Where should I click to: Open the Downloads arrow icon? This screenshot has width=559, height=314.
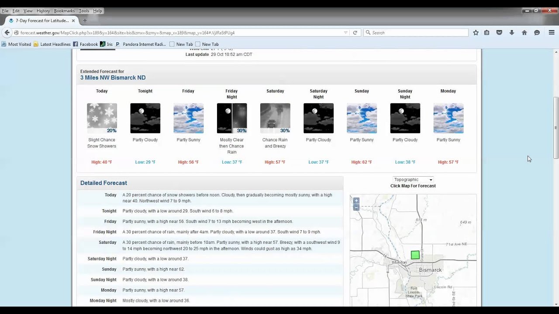tap(511, 33)
